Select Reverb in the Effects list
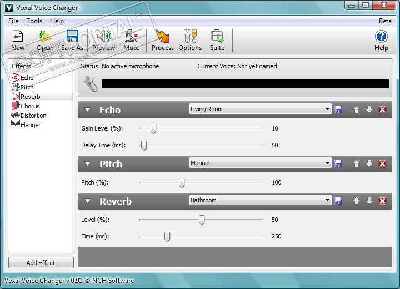Image resolution: width=400 pixels, height=289 pixels. click(x=41, y=97)
